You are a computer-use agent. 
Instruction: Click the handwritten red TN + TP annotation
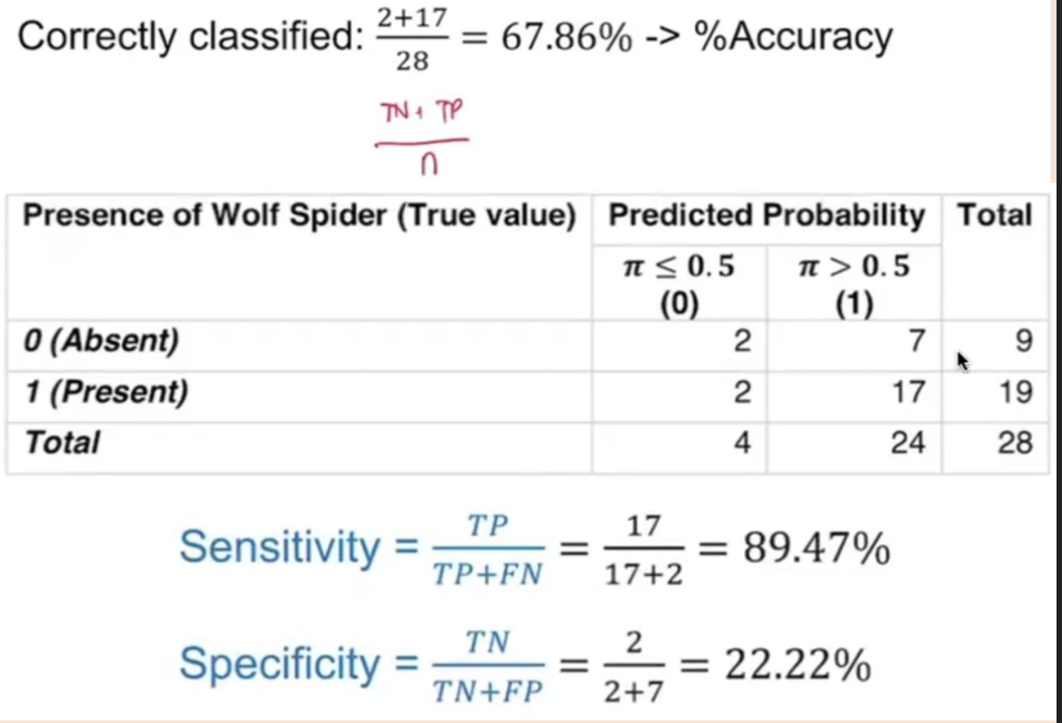tap(423, 112)
